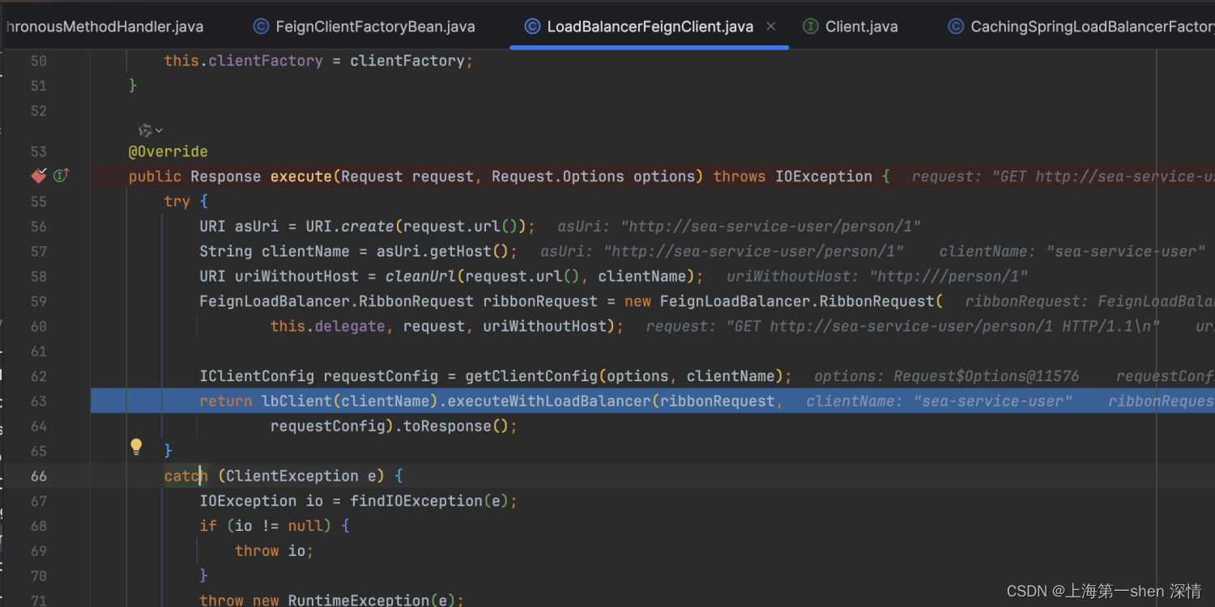Click the gutter at line number 69
The height and width of the screenshot is (607, 1215).
click(38, 551)
